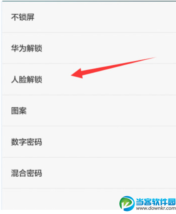
Task: Select the numeric PIN password row
Action: (x=88, y=142)
